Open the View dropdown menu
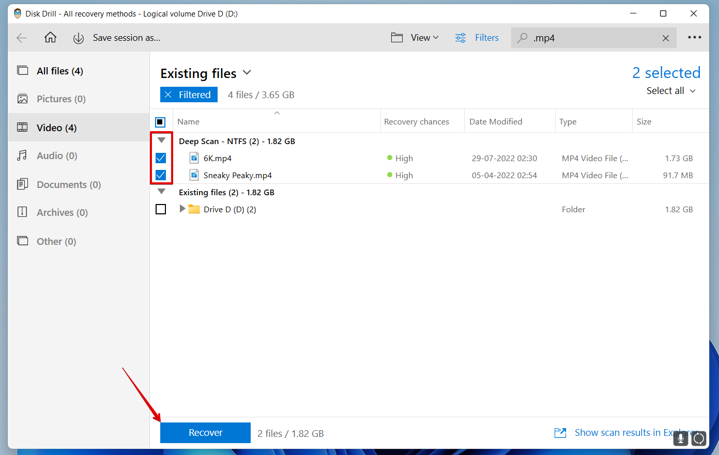 pyautogui.click(x=424, y=38)
